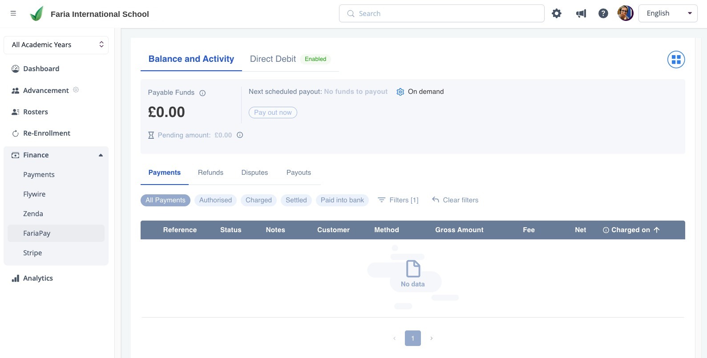Image resolution: width=707 pixels, height=358 pixels.
Task: Click the Faria International School title
Action: (100, 14)
